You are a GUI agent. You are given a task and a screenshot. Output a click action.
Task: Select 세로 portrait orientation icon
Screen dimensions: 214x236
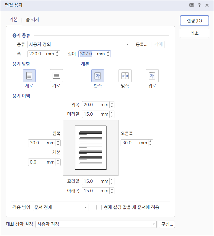pyautogui.click(x=29, y=76)
